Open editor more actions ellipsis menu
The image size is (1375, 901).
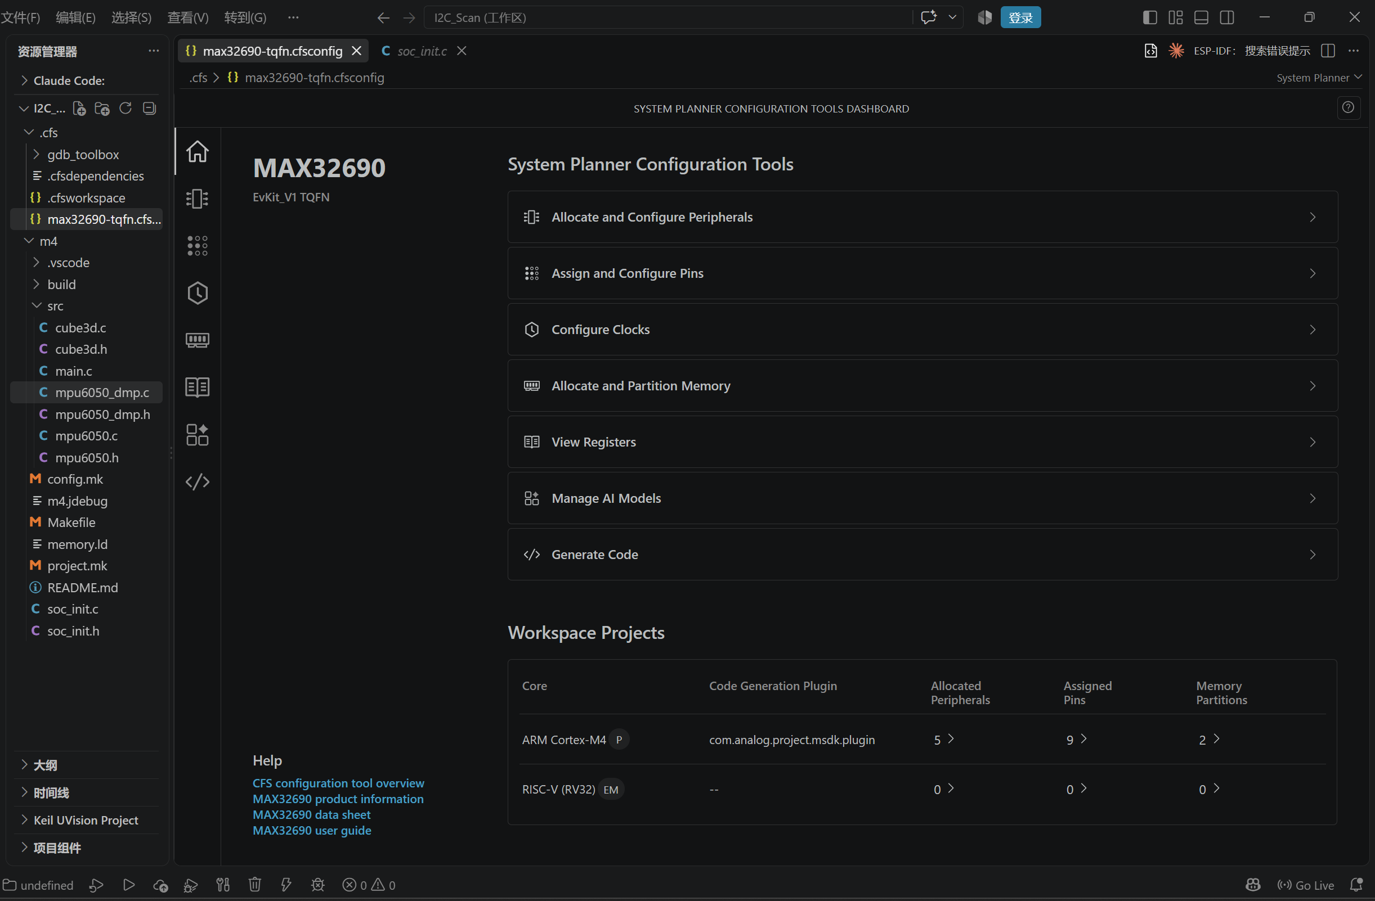coord(1354,51)
